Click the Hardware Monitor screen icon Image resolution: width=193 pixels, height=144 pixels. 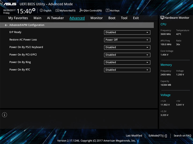click(162, 18)
